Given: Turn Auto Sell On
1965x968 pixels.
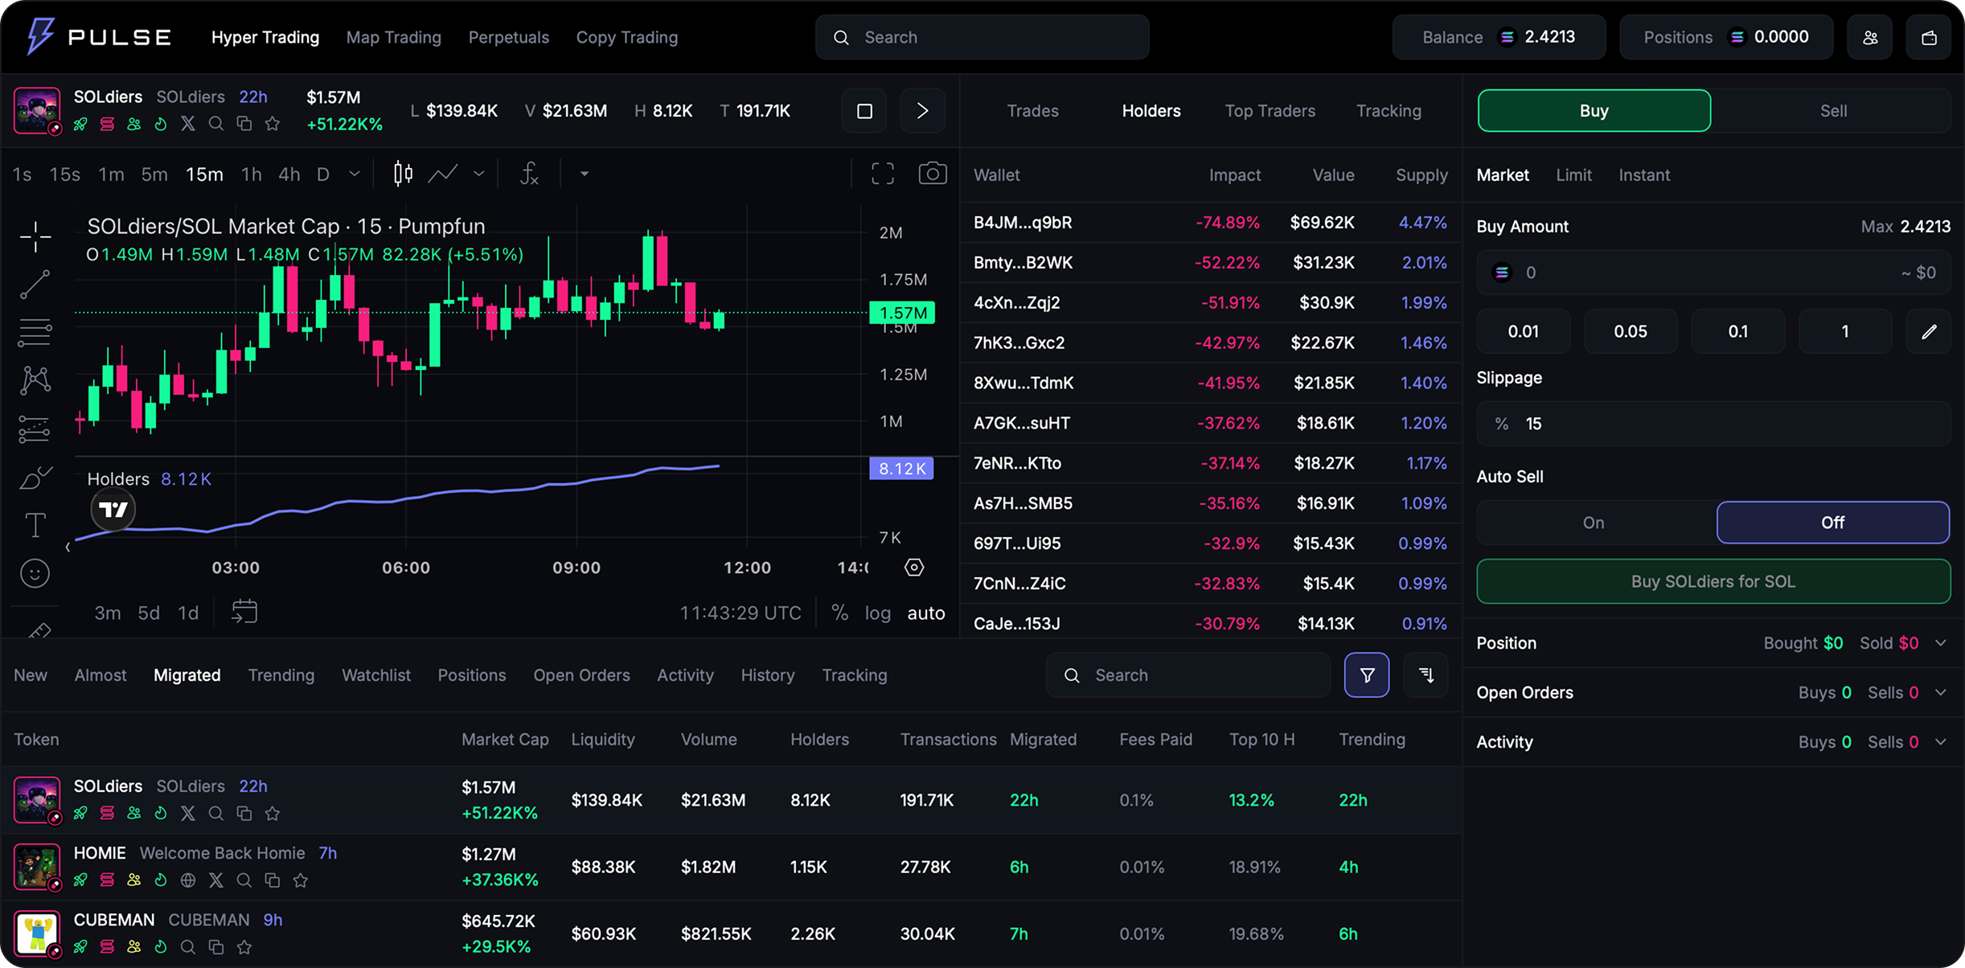Looking at the screenshot, I should (1594, 523).
